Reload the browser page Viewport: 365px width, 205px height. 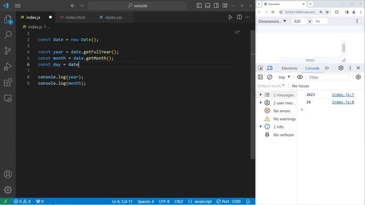tap(273, 12)
